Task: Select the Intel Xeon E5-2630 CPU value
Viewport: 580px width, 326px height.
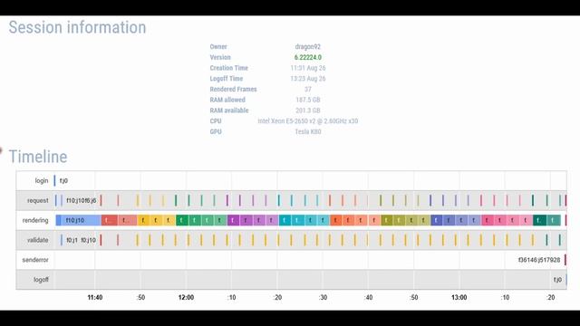Action: point(308,120)
